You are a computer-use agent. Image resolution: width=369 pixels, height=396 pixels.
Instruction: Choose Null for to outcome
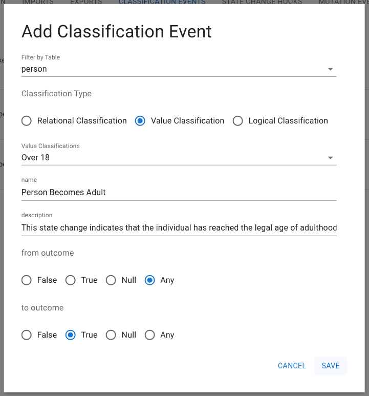(x=111, y=335)
